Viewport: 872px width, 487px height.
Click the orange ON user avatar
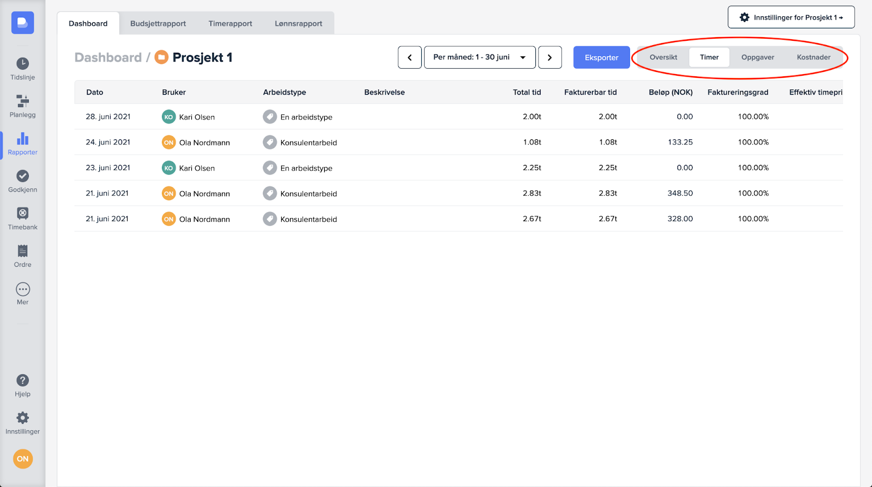(x=23, y=459)
